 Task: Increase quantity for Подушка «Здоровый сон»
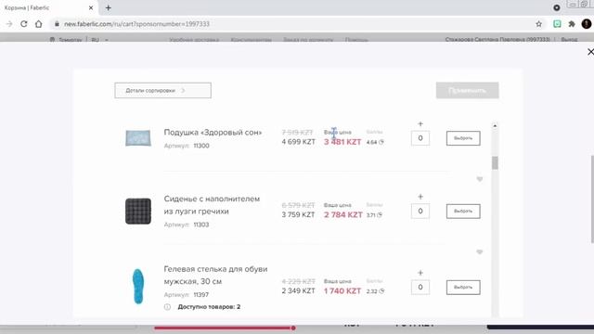tap(420, 123)
